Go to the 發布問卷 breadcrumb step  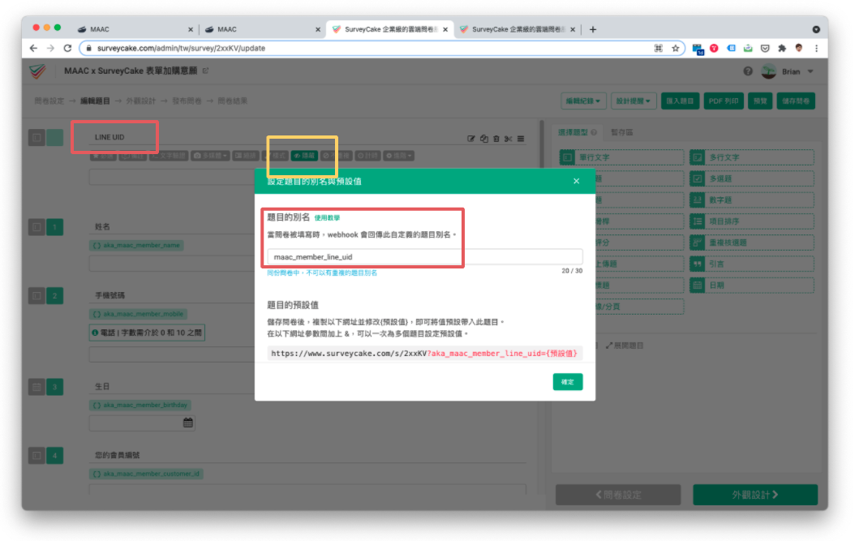[x=187, y=101]
